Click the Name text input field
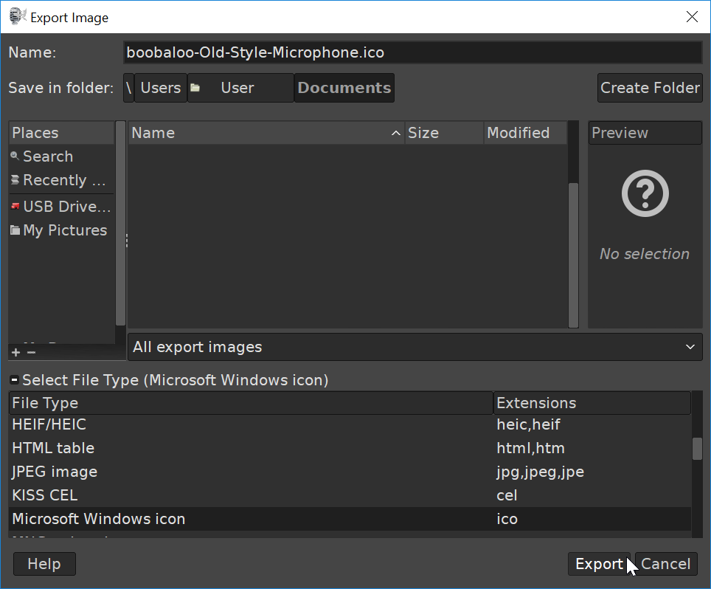 [x=412, y=52]
